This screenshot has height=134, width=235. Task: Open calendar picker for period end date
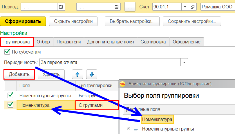117,7
